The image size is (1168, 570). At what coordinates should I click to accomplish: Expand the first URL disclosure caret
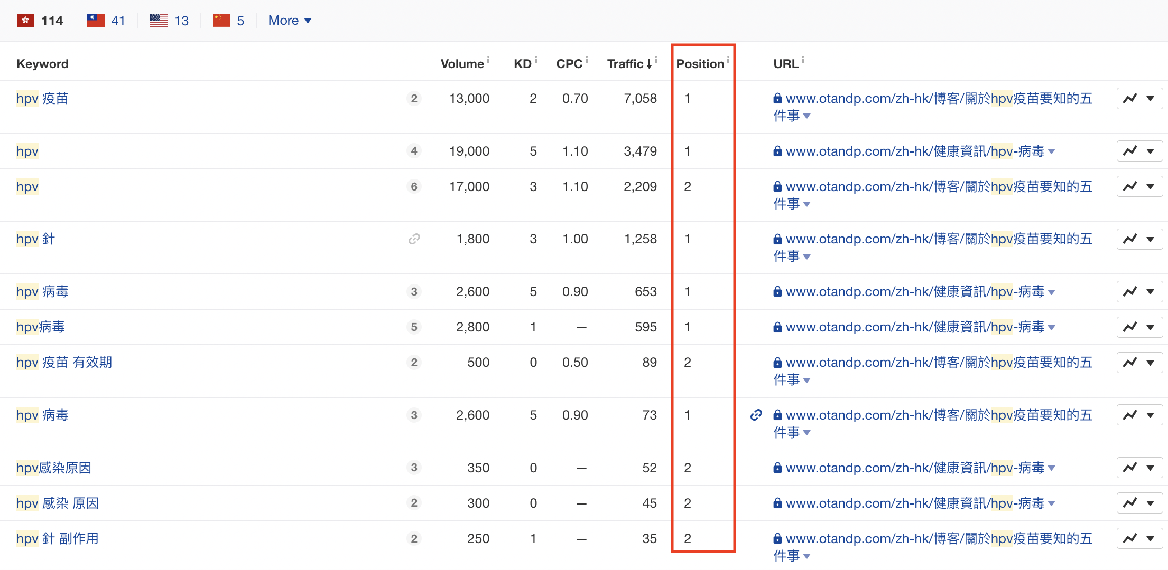[x=808, y=116]
